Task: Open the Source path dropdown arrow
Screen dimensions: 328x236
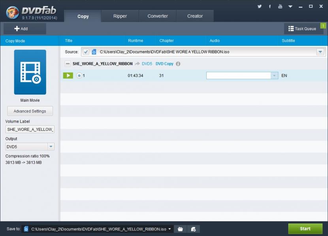Action: tap(320, 52)
